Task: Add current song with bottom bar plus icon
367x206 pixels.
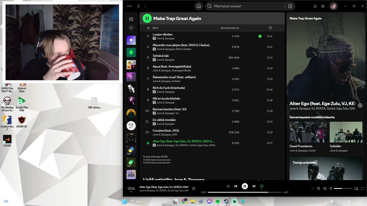Action: (x=194, y=188)
